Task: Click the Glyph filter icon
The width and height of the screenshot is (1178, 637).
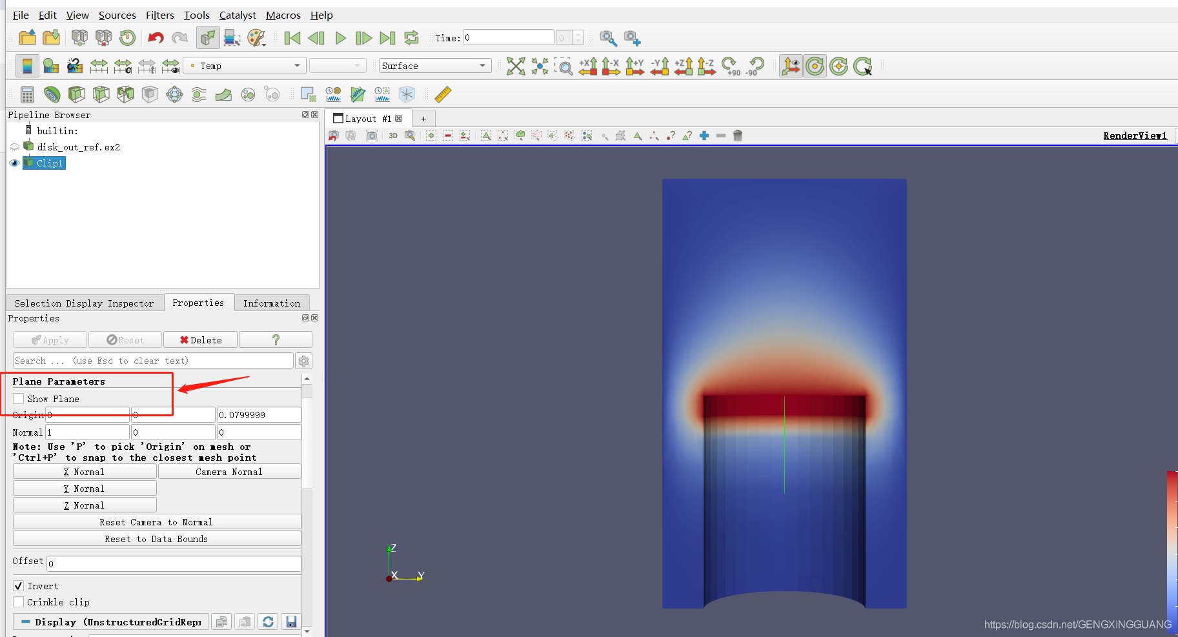Action: click(x=174, y=95)
